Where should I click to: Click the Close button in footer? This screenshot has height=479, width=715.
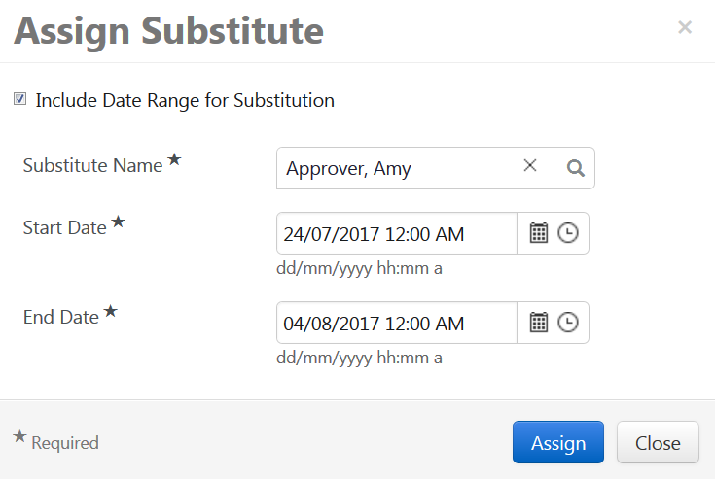point(658,443)
